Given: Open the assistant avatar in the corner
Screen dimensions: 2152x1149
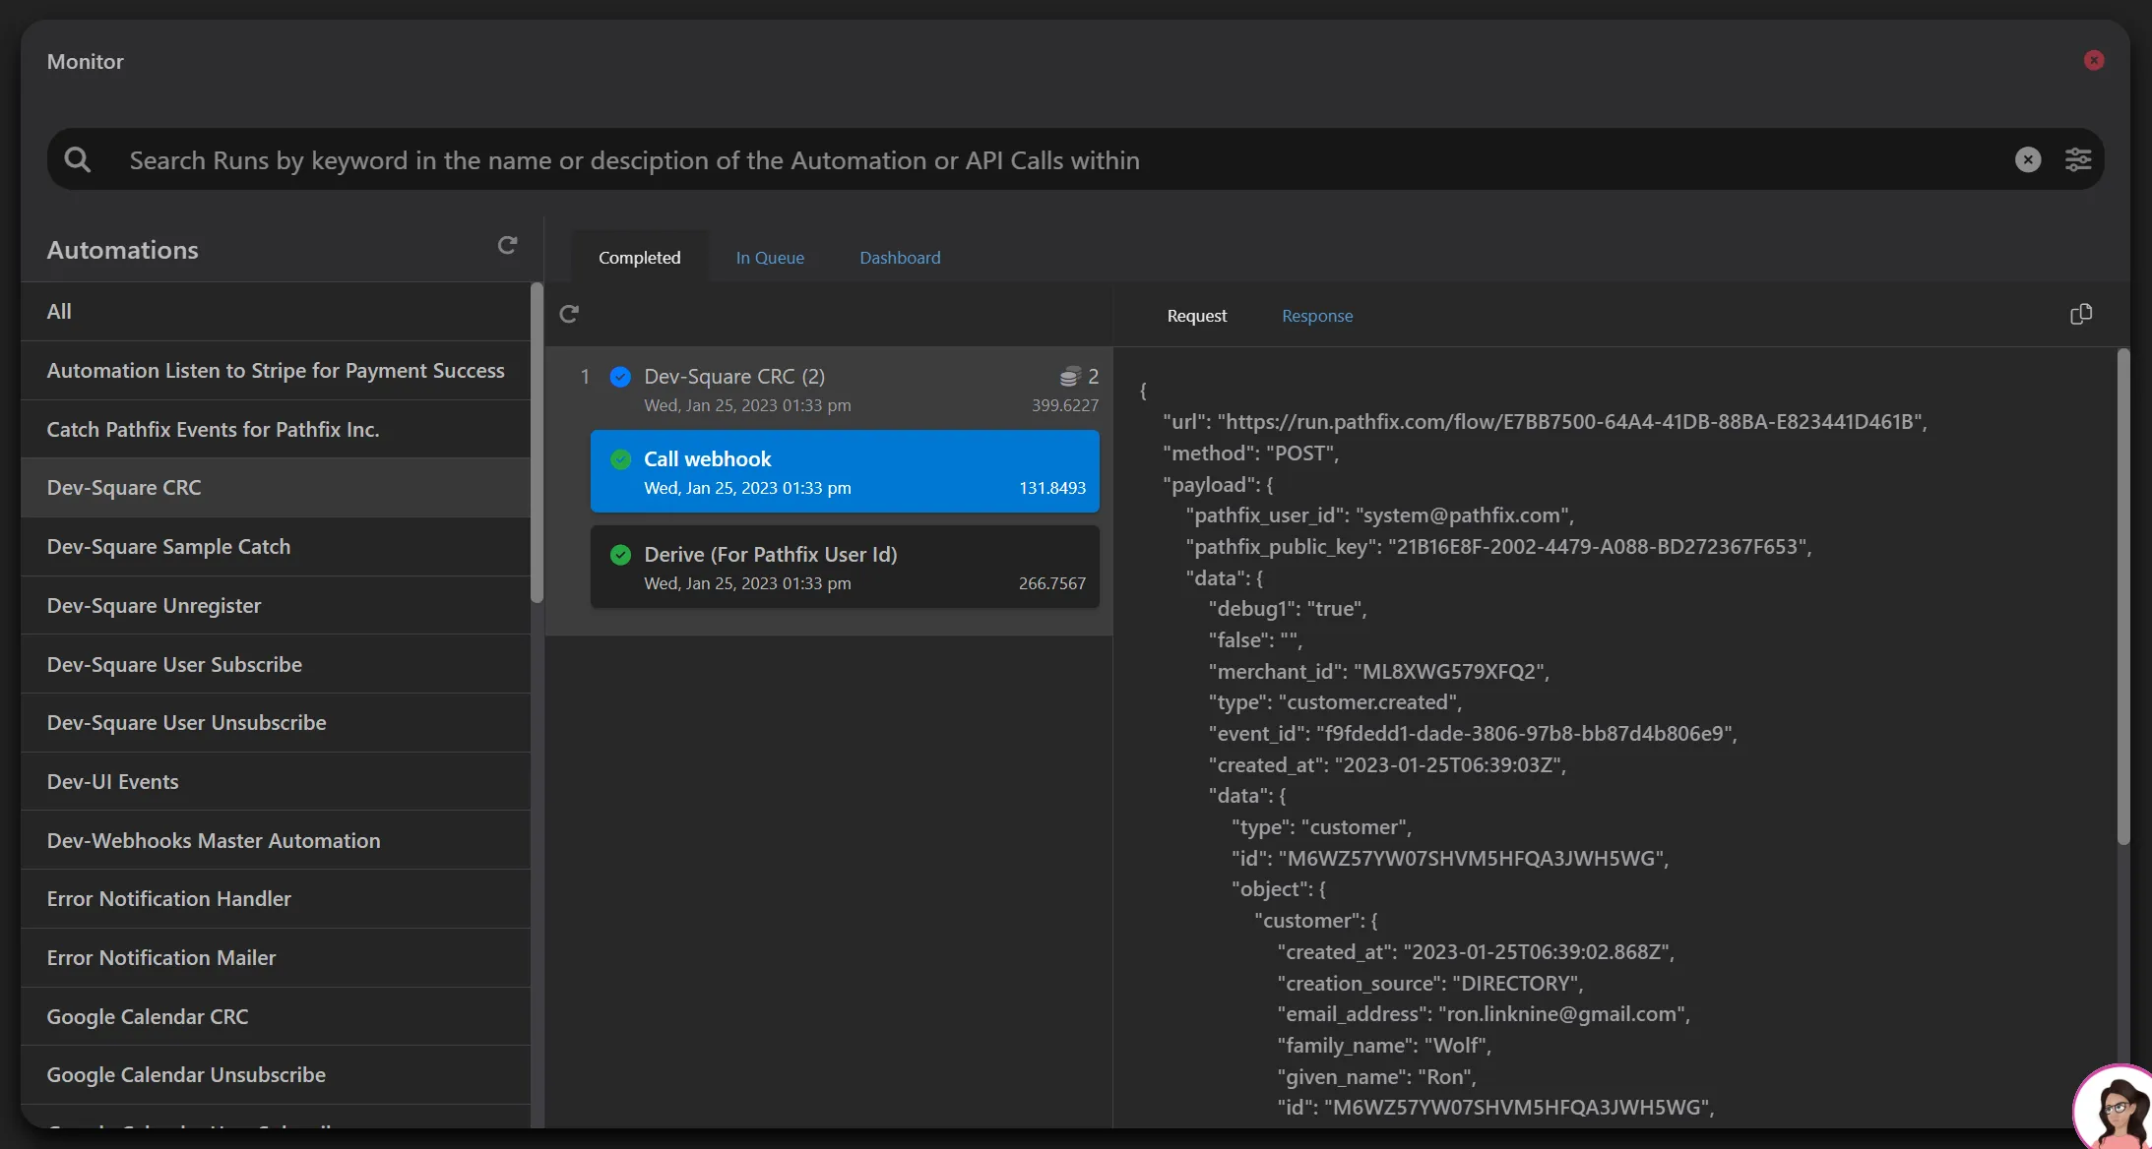Looking at the screenshot, I should 2117,1108.
